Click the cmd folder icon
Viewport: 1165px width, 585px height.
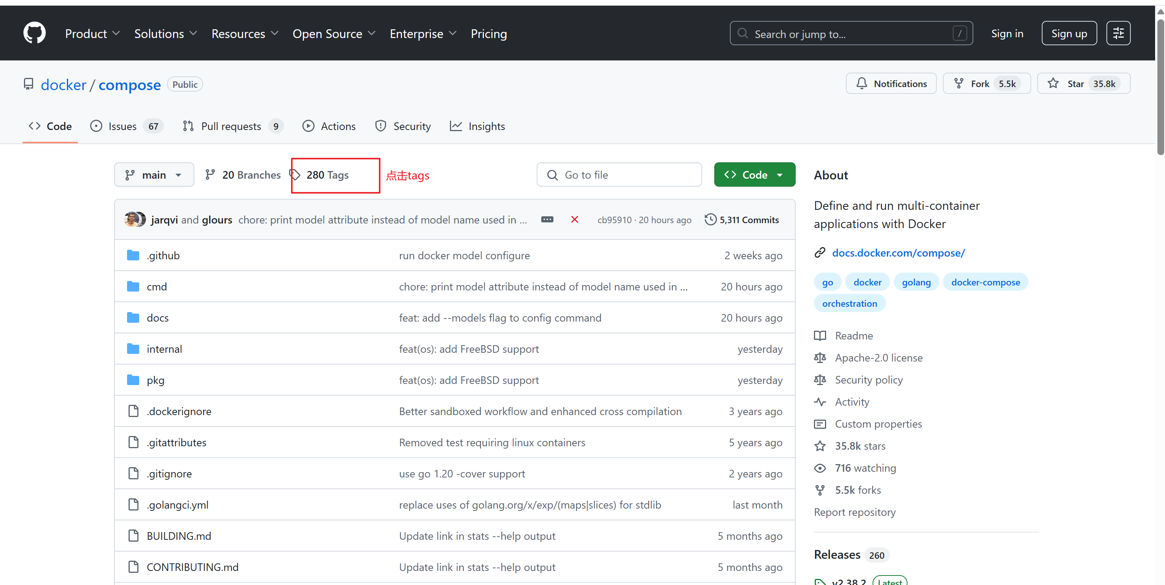[x=133, y=287]
